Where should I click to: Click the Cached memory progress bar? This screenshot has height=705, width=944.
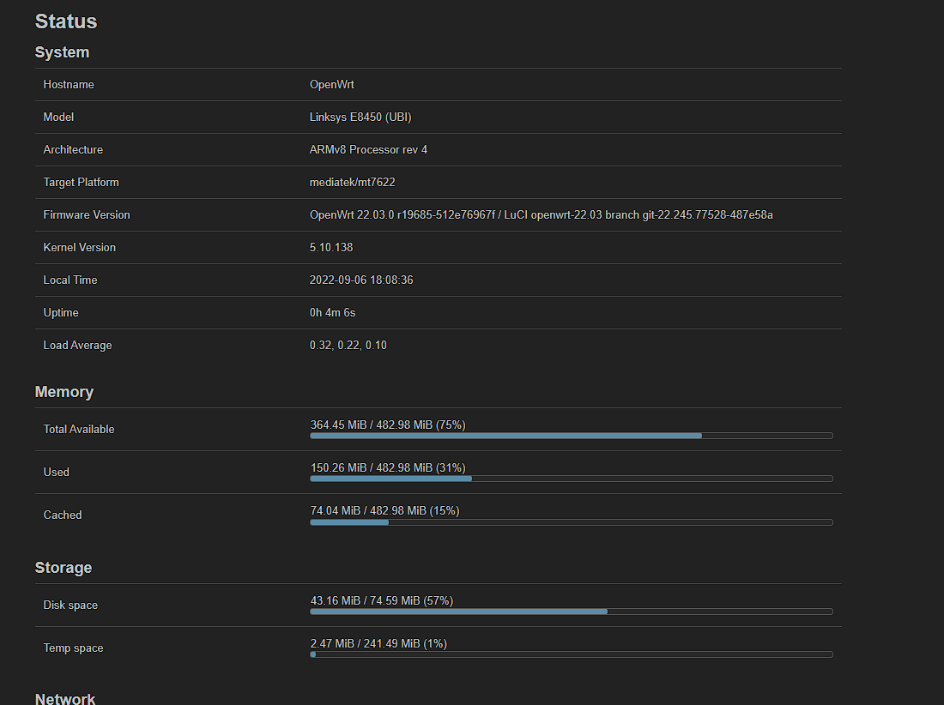point(572,522)
